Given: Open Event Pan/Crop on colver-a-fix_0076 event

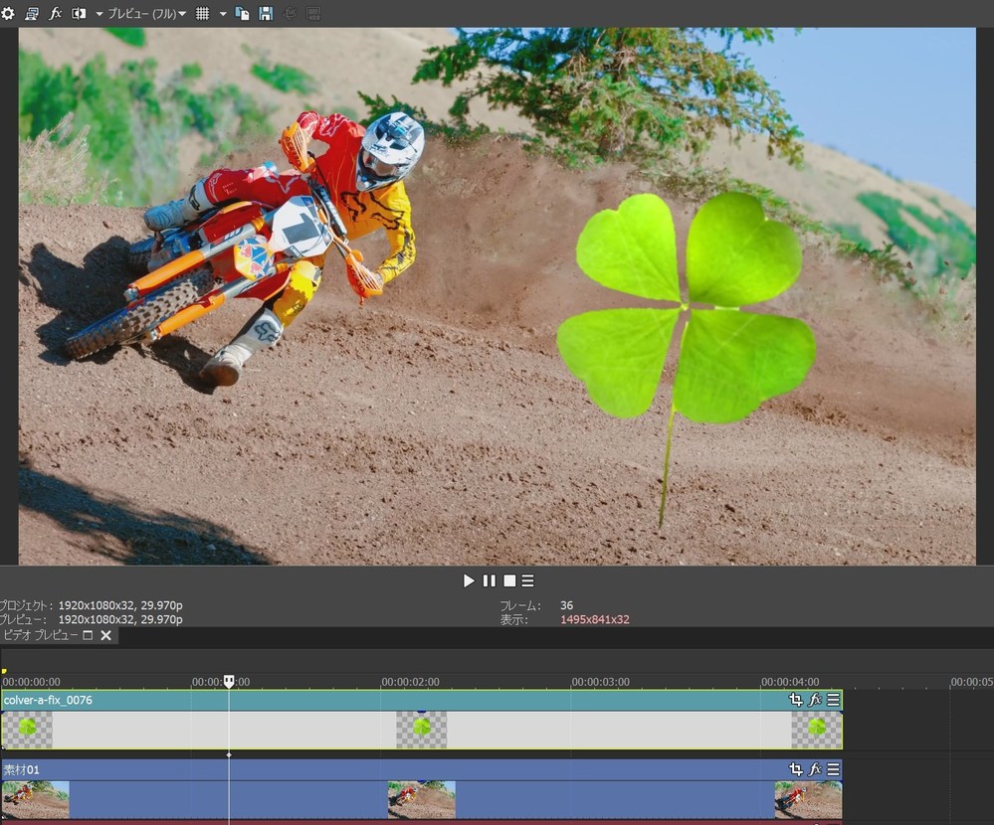Looking at the screenshot, I should pos(795,699).
